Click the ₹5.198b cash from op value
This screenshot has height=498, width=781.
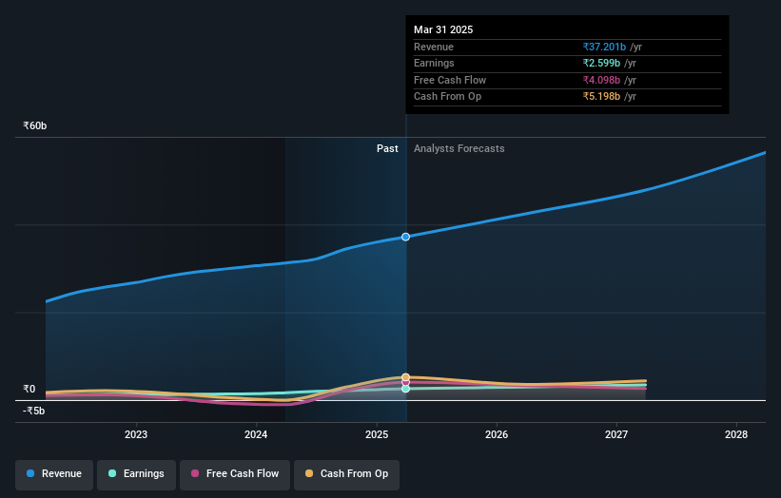point(602,97)
